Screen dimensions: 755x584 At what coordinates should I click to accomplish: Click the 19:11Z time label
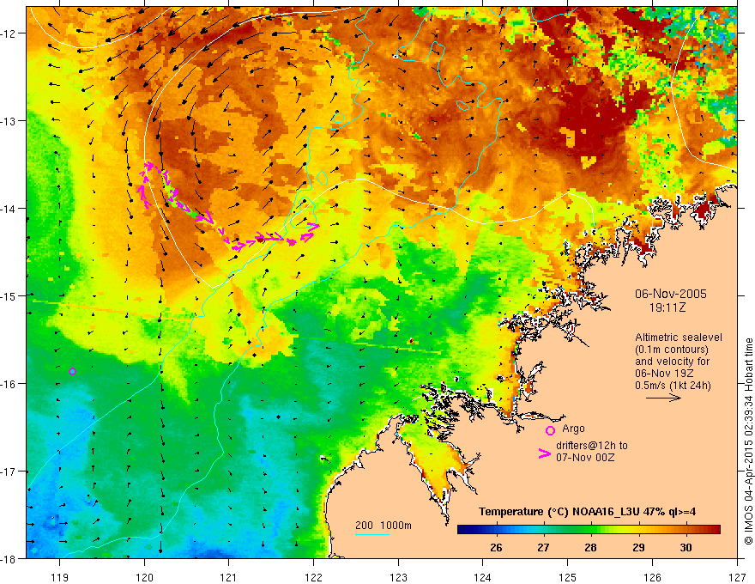667,307
